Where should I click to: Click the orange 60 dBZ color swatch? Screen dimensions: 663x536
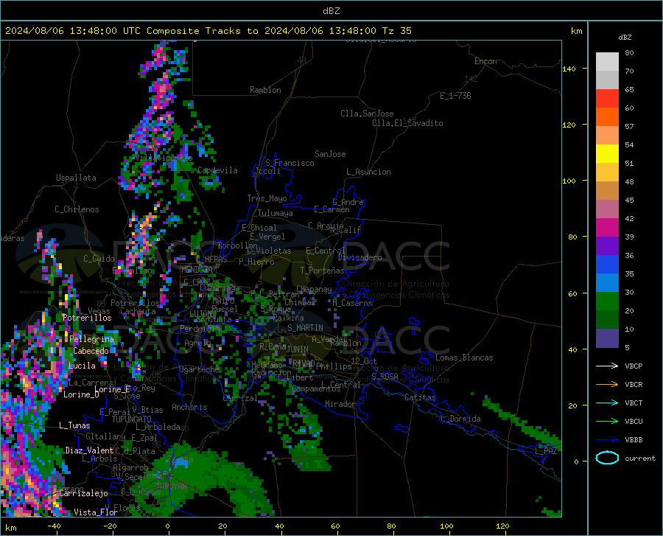pos(607,117)
